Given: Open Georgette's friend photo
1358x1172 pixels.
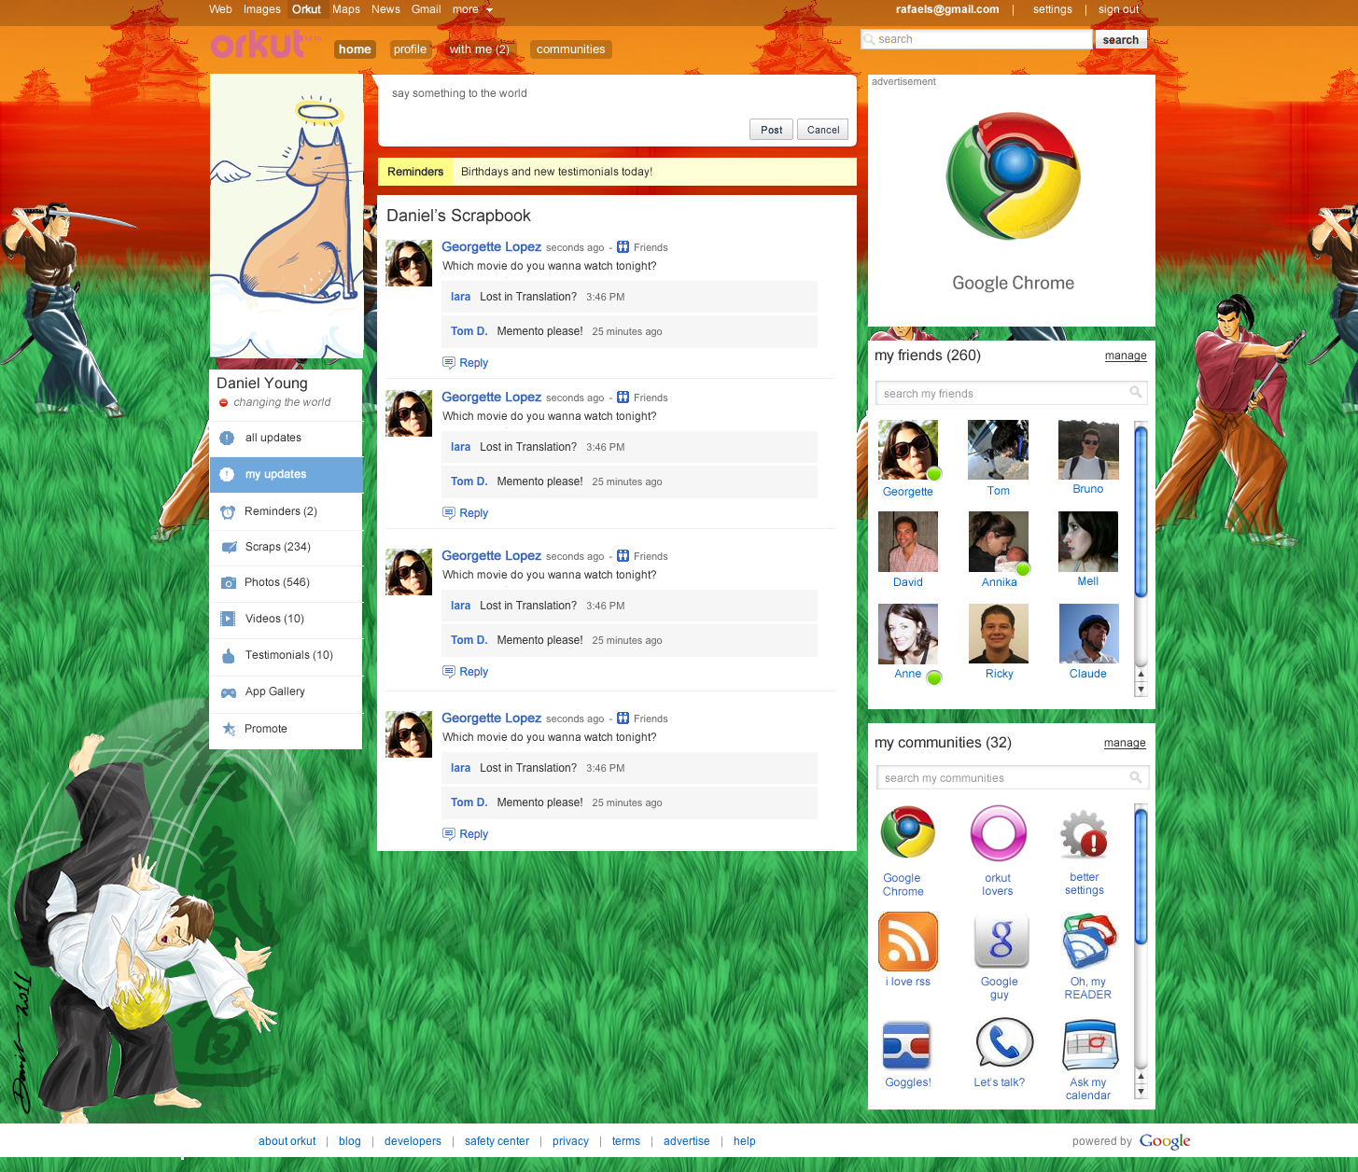Looking at the screenshot, I should point(908,450).
